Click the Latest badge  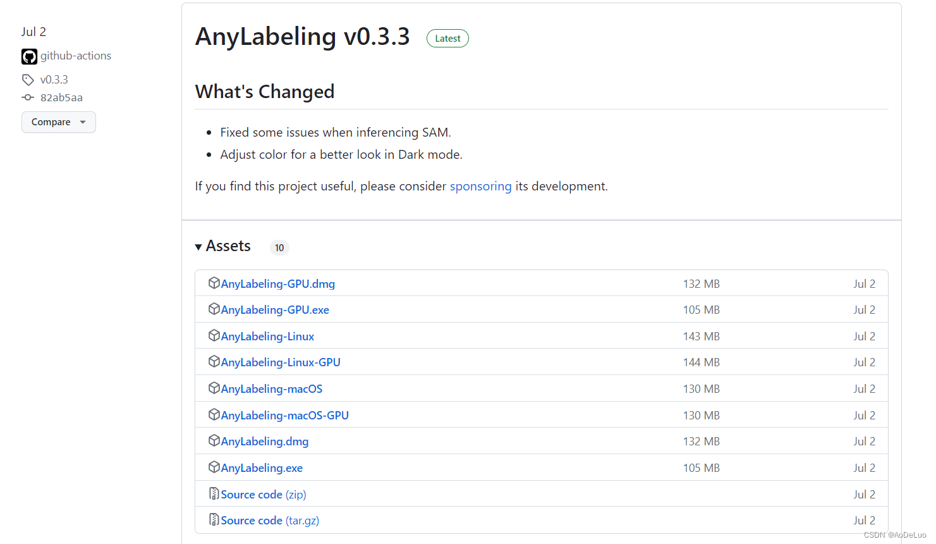(x=447, y=39)
